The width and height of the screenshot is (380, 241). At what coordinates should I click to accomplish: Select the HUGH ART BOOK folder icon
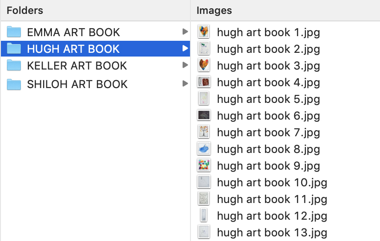(x=14, y=49)
